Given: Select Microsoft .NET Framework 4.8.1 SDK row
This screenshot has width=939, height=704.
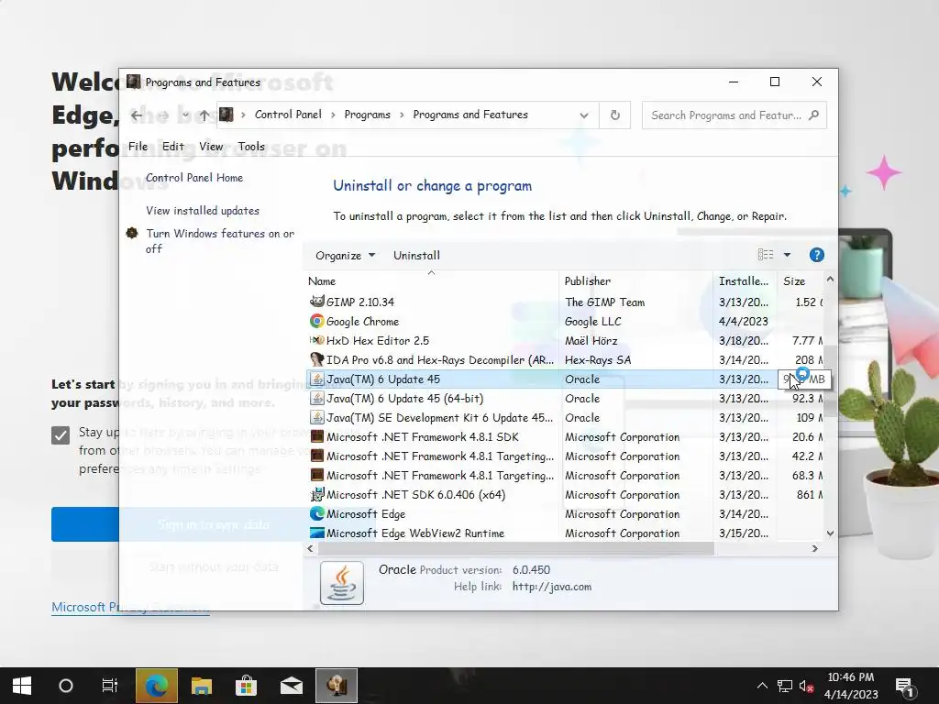Looking at the screenshot, I should pos(565,437).
